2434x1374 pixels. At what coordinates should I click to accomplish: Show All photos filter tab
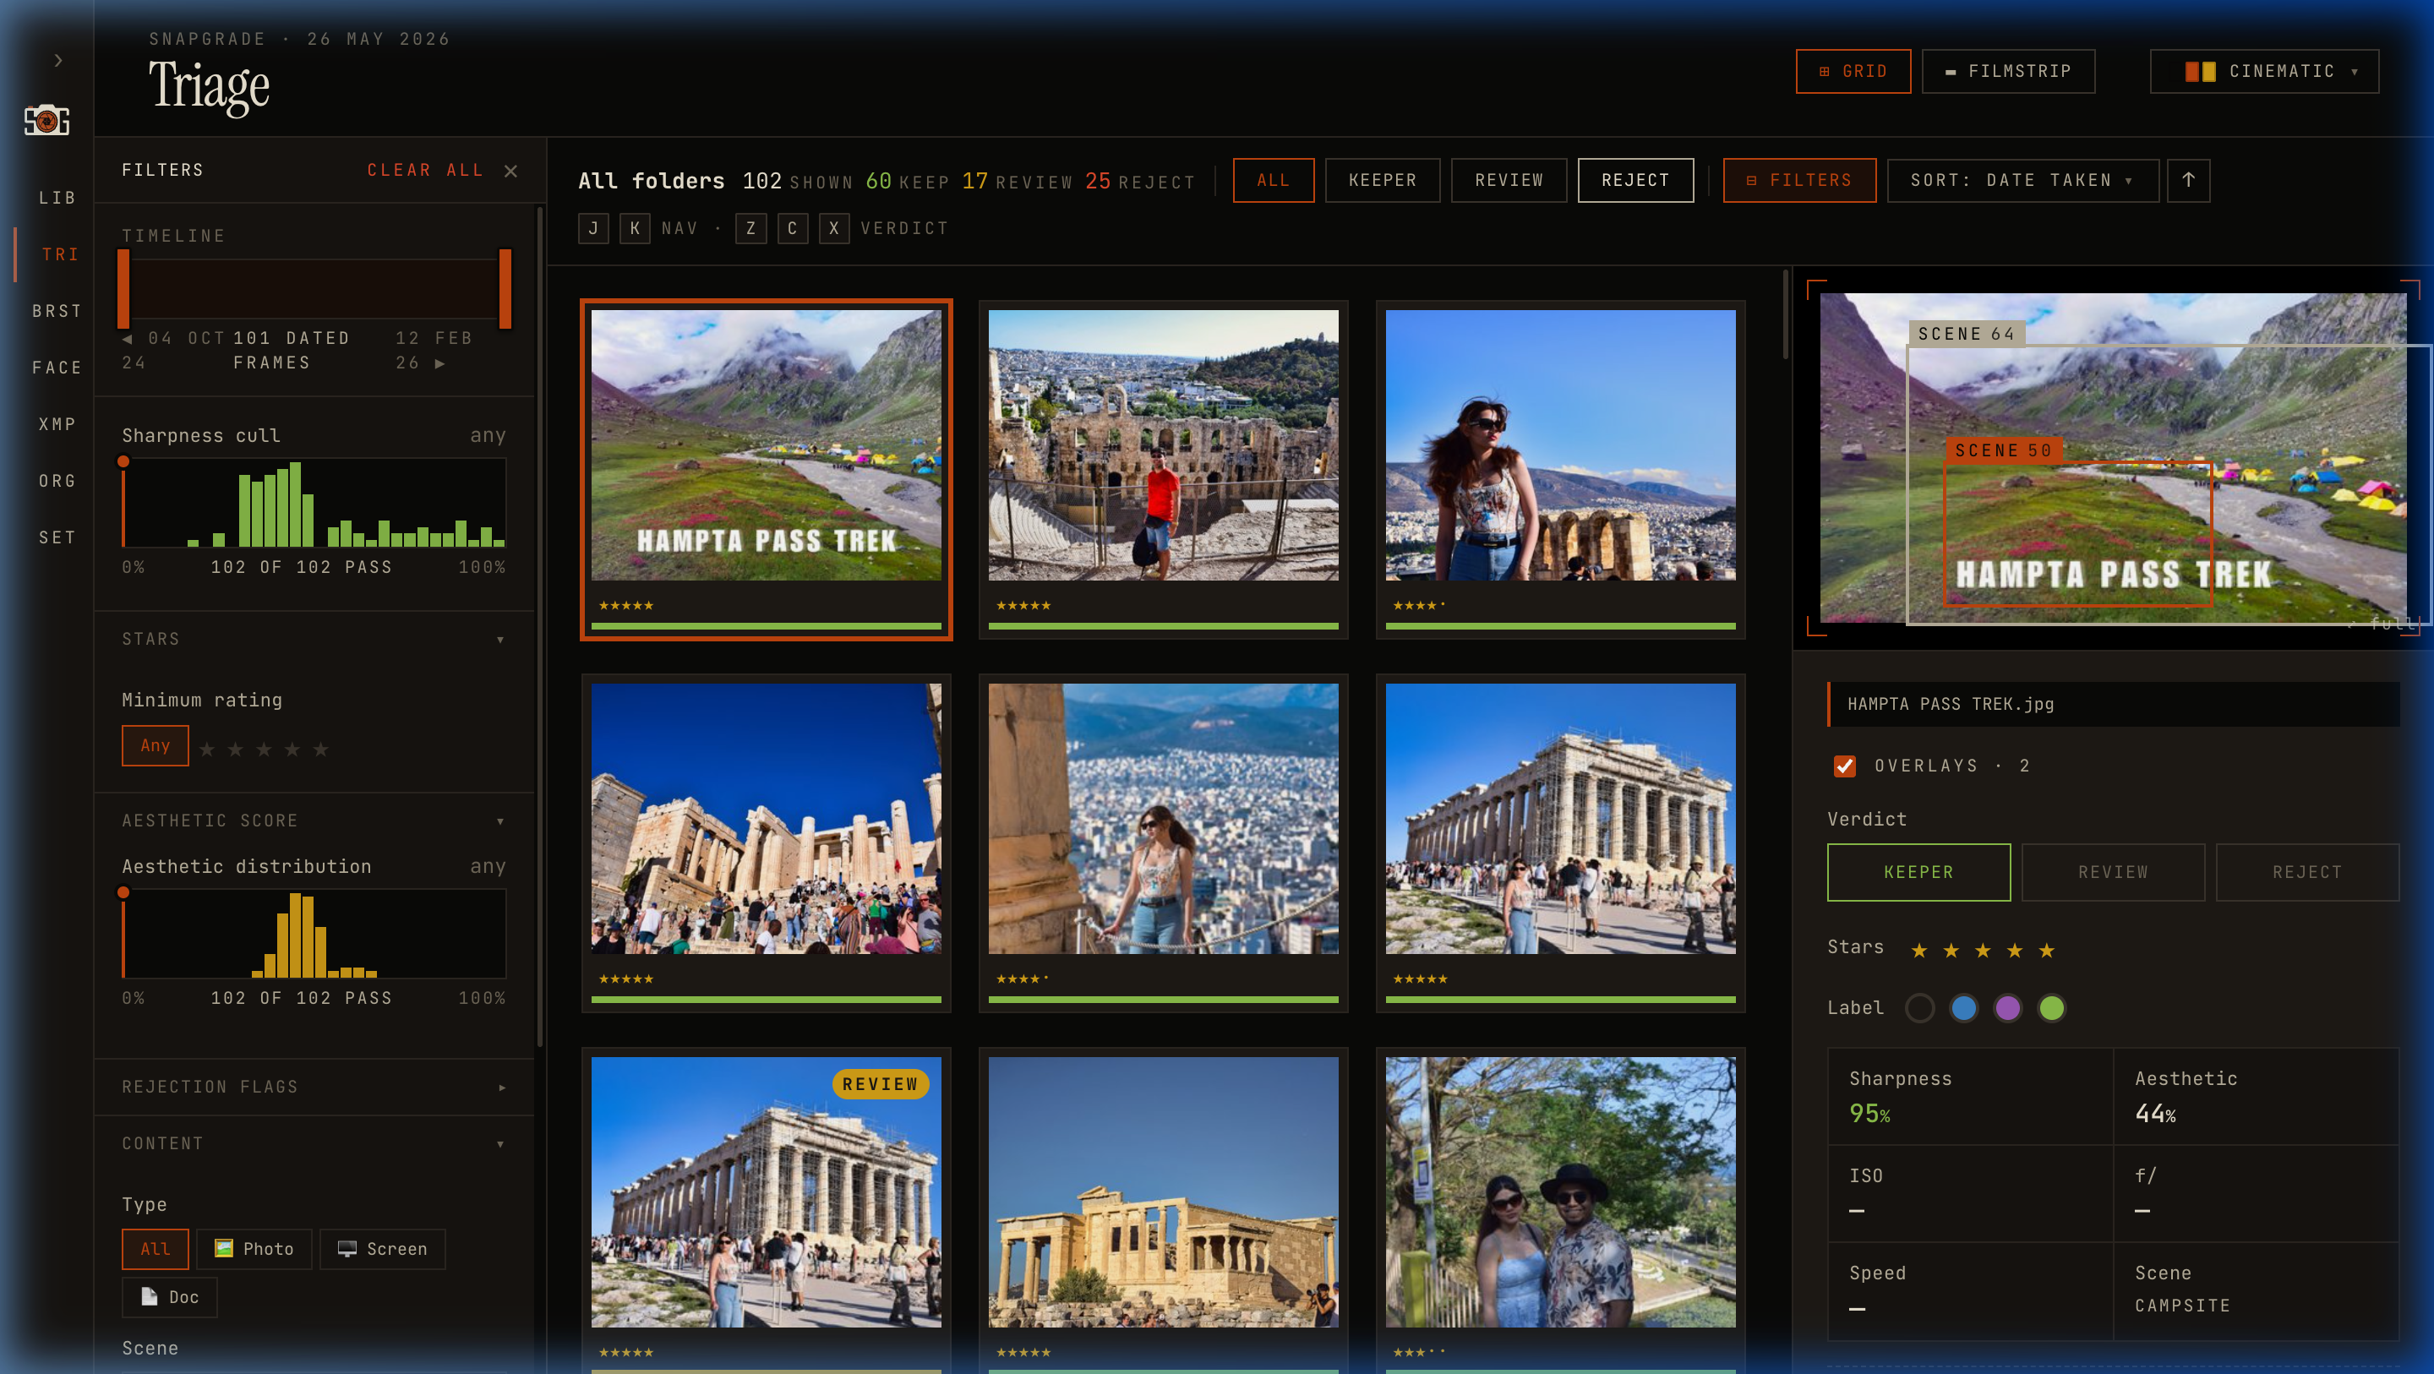tap(1273, 179)
